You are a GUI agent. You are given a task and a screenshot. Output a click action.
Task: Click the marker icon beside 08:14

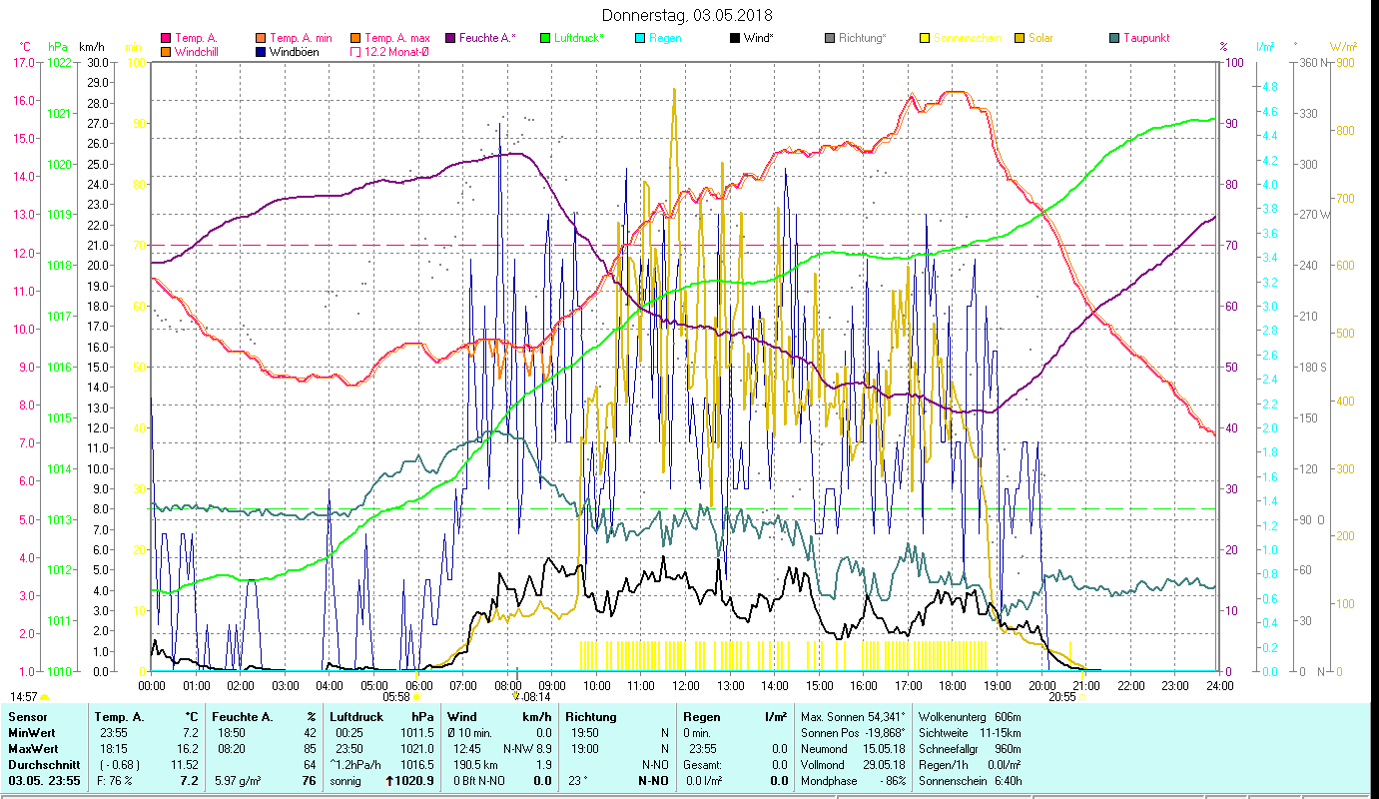(515, 696)
